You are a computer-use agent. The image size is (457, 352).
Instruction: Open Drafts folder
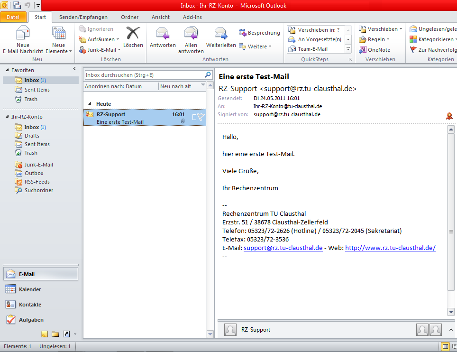click(x=32, y=136)
